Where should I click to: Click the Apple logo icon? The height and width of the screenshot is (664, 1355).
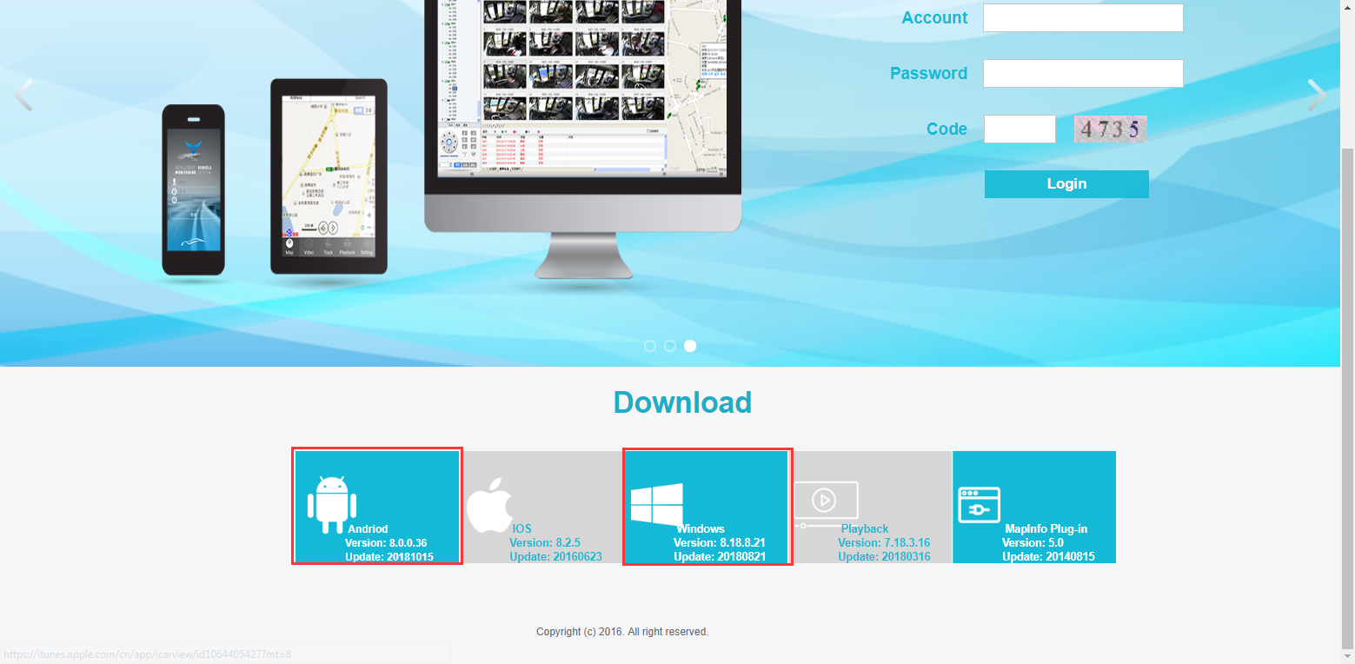point(490,503)
